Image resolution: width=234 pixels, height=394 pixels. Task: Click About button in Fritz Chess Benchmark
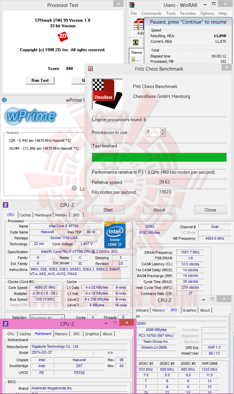click(159, 210)
